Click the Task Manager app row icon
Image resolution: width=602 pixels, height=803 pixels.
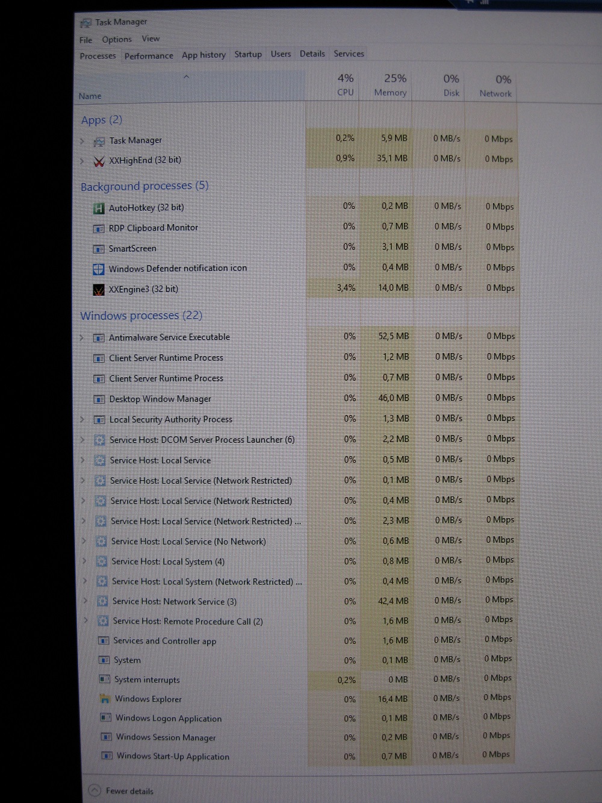[99, 142]
